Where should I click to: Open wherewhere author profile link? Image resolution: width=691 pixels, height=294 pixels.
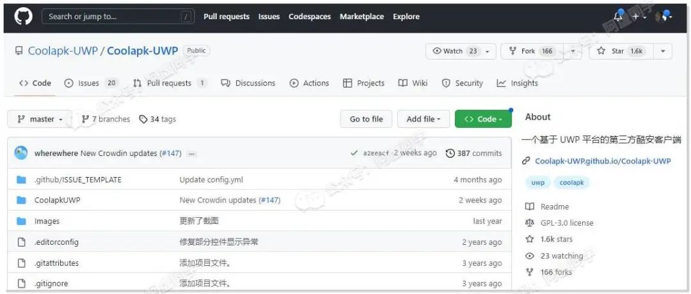56,153
